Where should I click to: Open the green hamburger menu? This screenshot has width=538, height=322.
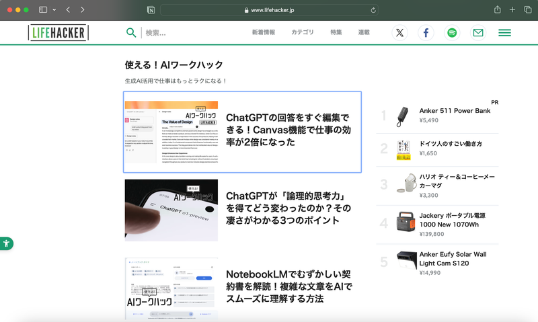tap(505, 32)
